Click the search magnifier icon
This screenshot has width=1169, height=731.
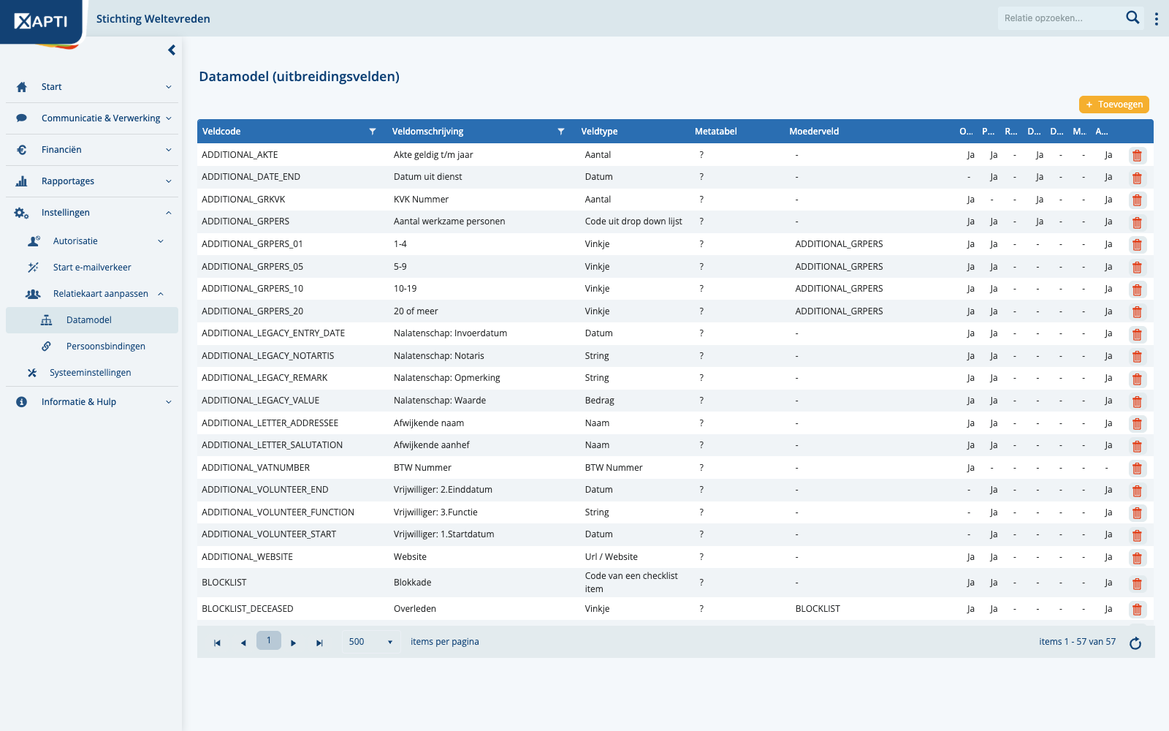coord(1132,18)
